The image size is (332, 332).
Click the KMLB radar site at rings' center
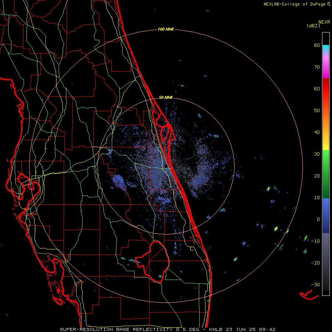coord(166,166)
